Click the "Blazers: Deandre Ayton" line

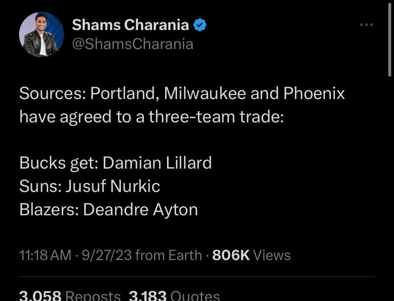pyautogui.click(x=108, y=210)
